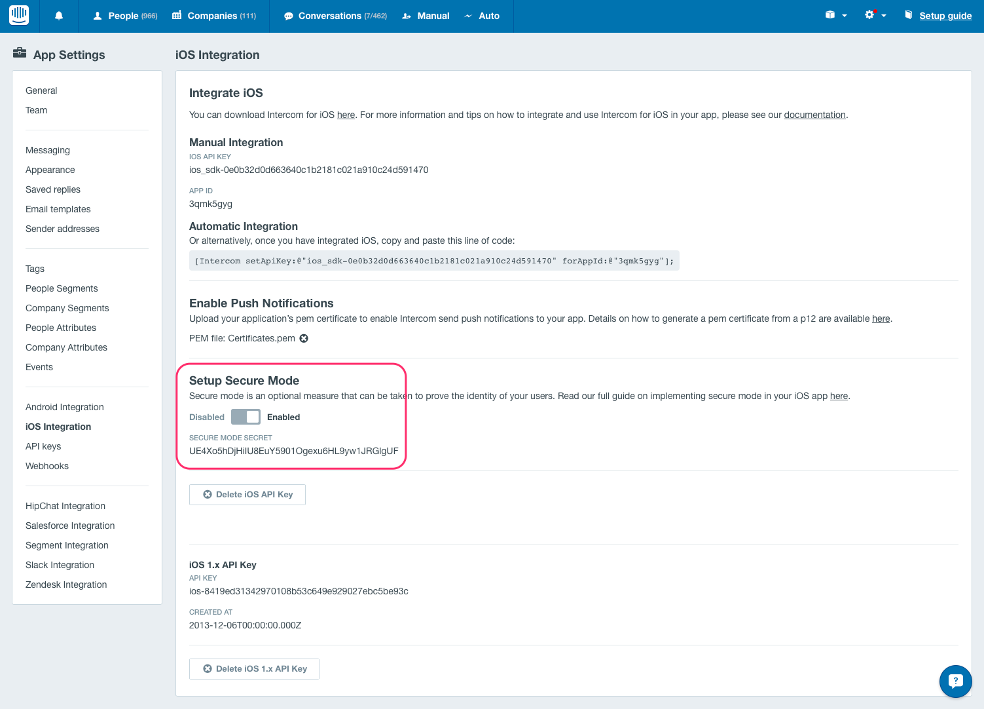Open Appearance settings
Viewport: 984px width, 709px height.
click(x=50, y=170)
